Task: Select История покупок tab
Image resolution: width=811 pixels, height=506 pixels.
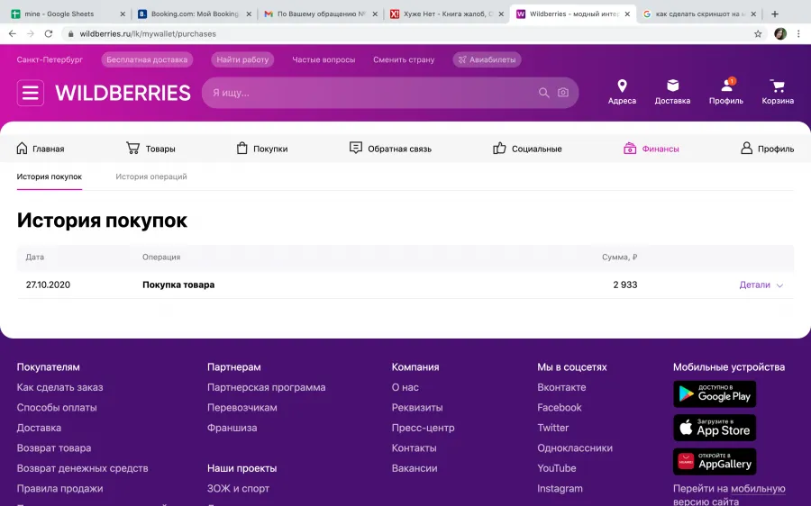Action: tap(50, 176)
